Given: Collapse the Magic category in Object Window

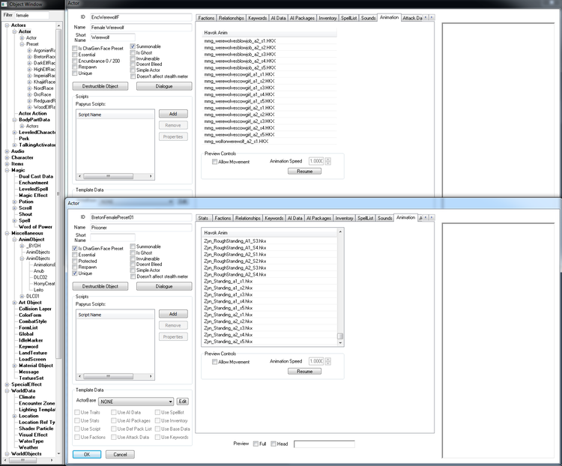Looking at the screenshot, I should pyautogui.click(x=7, y=170).
